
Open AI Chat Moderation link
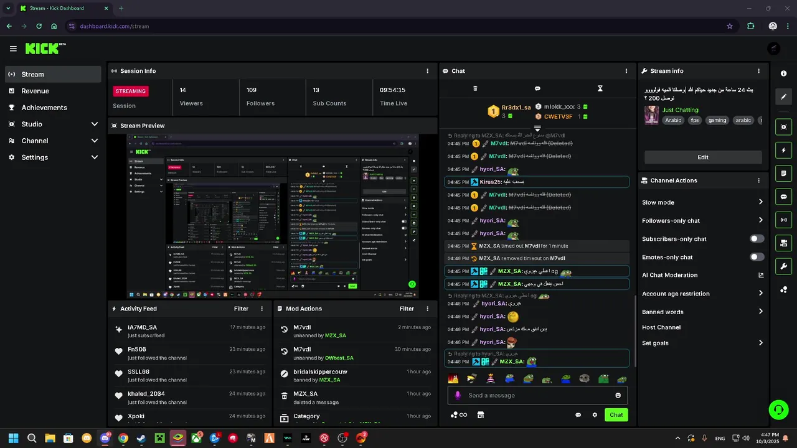click(x=703, y=275)
